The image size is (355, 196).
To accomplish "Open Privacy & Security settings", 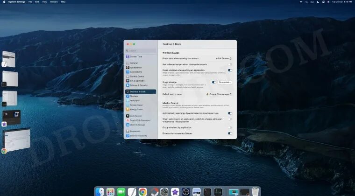I will pos(141,85).
